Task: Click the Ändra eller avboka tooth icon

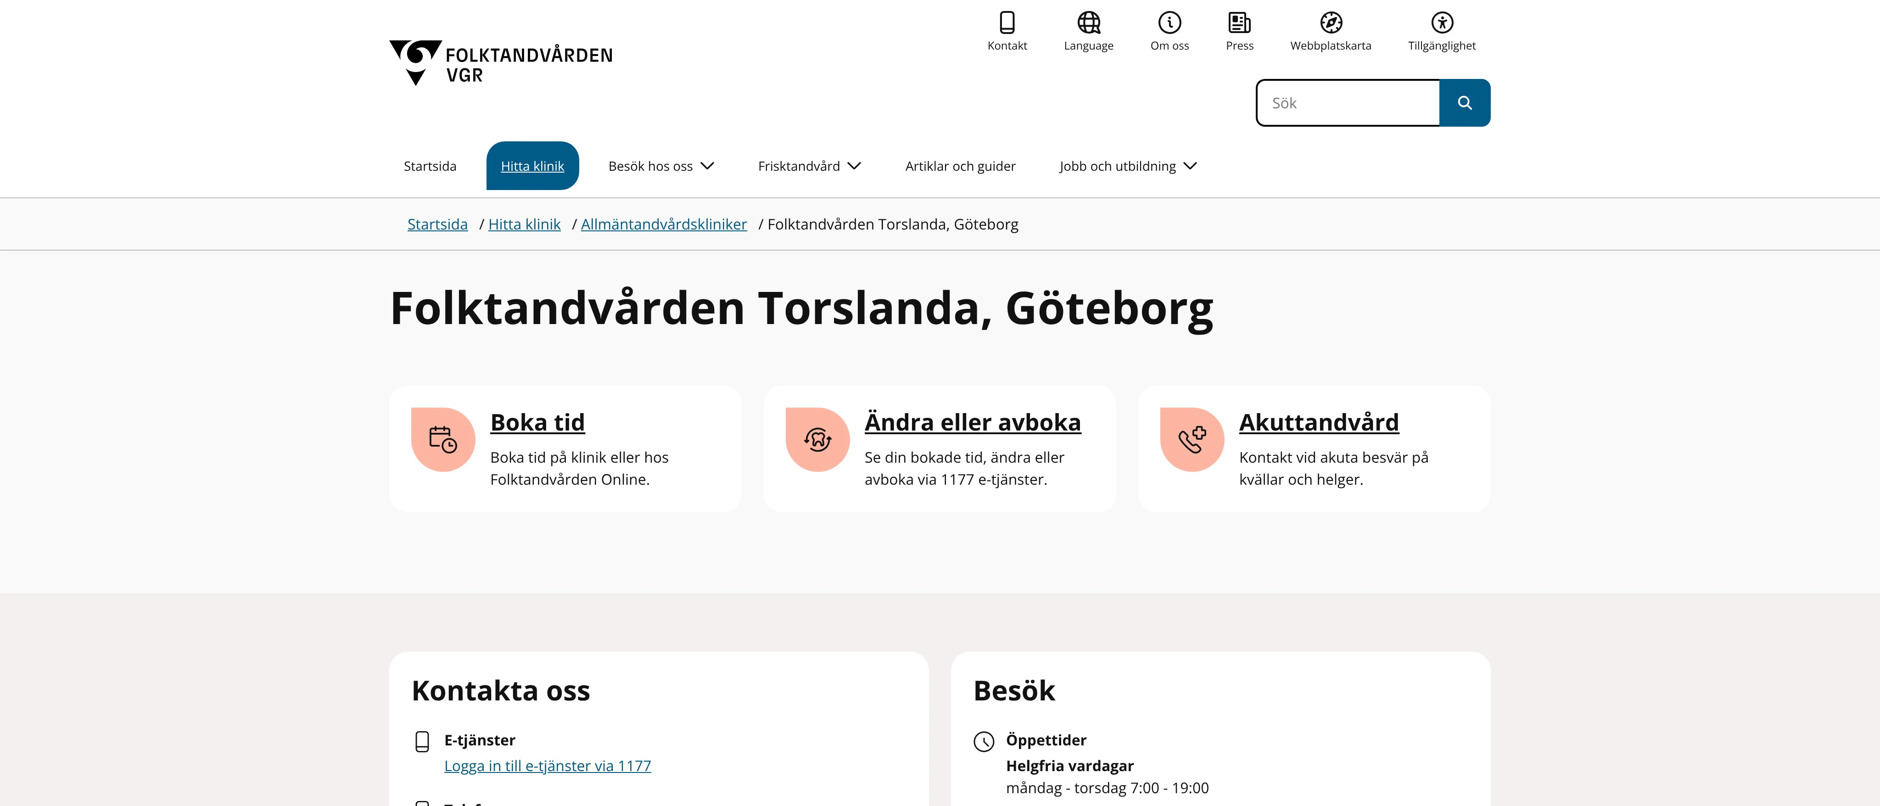Action: point(817,440)
